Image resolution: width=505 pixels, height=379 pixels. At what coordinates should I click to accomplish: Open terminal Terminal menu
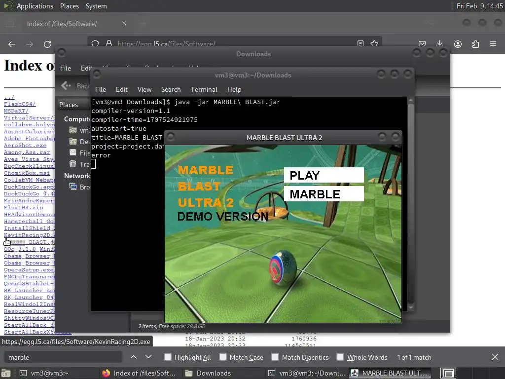tap(204, 90)
